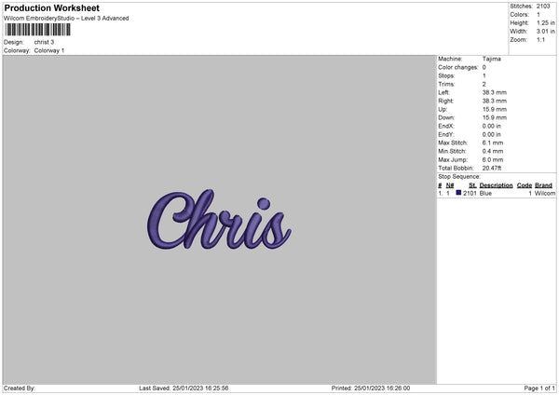This screenshot has height=395, width=559.
Task: Click the Total Bobbin value '20.47ft'
Action: (492, 168)
